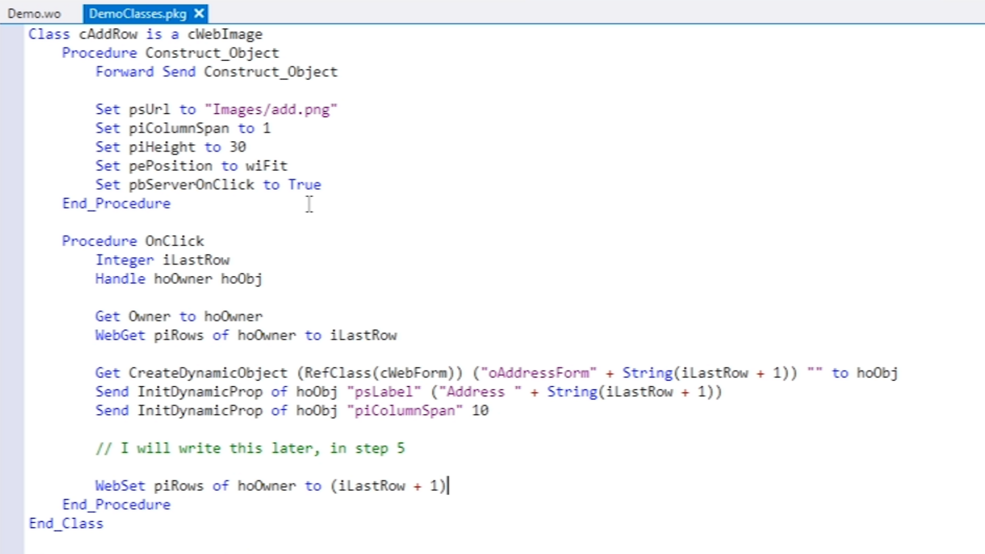Click hoObj in the Handle declaration
Viewport: 985px width, 554px height.
point(241,279)
